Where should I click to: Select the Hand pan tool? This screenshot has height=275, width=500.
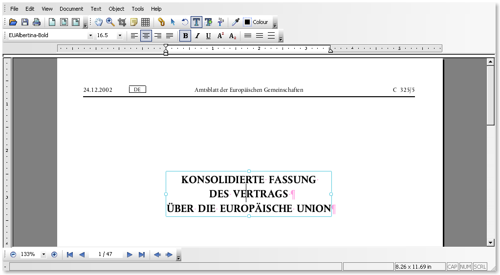click(99, 22)
